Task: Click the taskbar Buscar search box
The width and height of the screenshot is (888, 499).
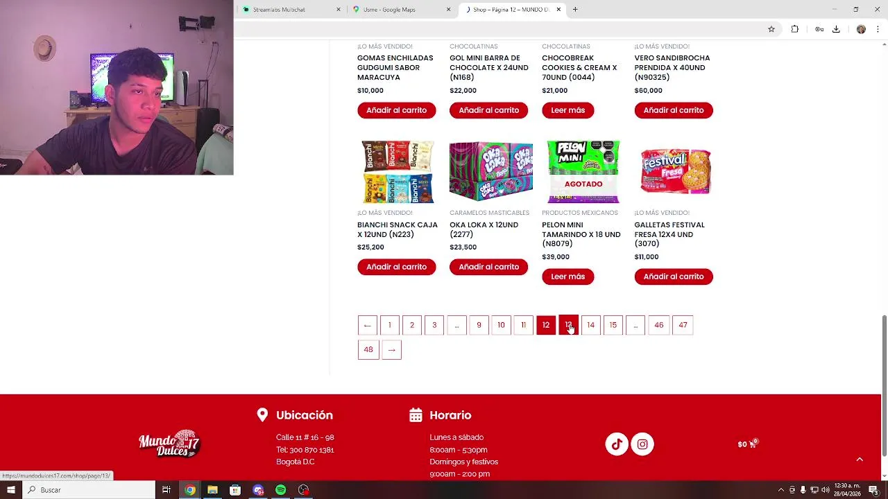Action: point(89,490)
